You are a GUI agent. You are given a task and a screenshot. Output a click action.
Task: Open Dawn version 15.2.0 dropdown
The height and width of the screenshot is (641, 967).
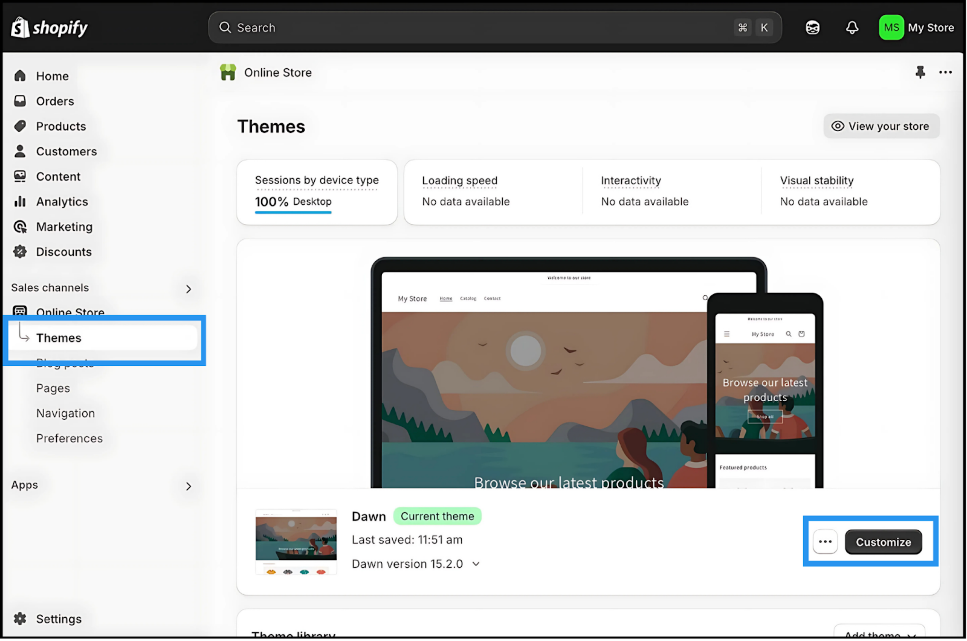click(416, 564)
